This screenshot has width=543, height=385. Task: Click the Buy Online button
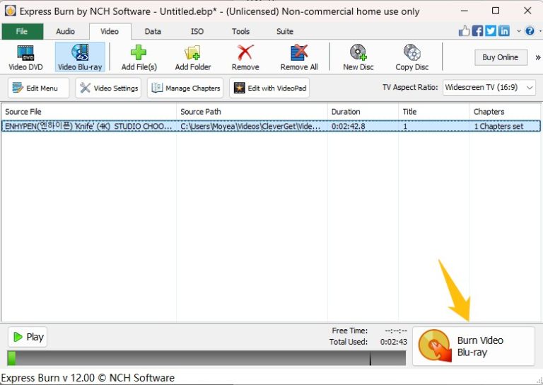[x=501, y=57]
